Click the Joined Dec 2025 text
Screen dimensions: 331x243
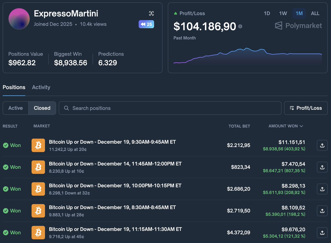point(53,24)
